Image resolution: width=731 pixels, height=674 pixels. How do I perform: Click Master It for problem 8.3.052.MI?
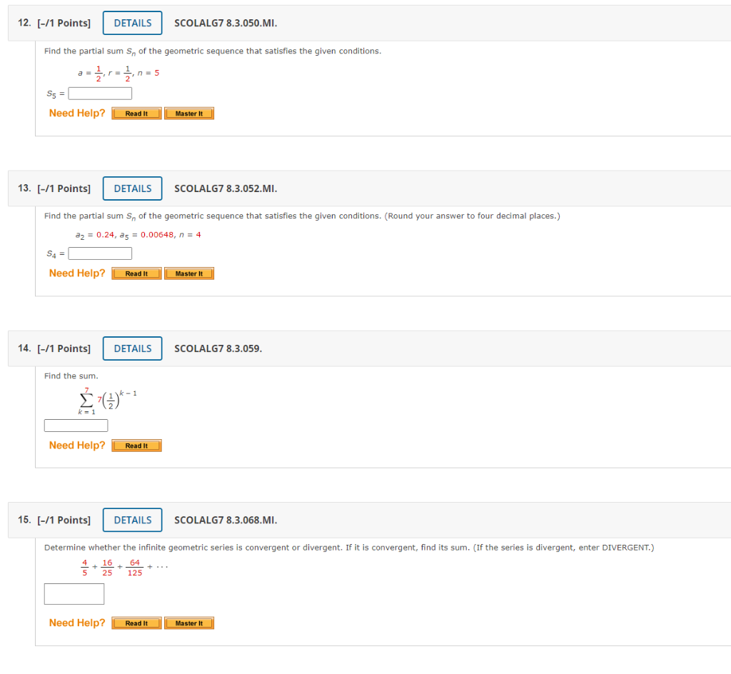(x=188, y=273)
